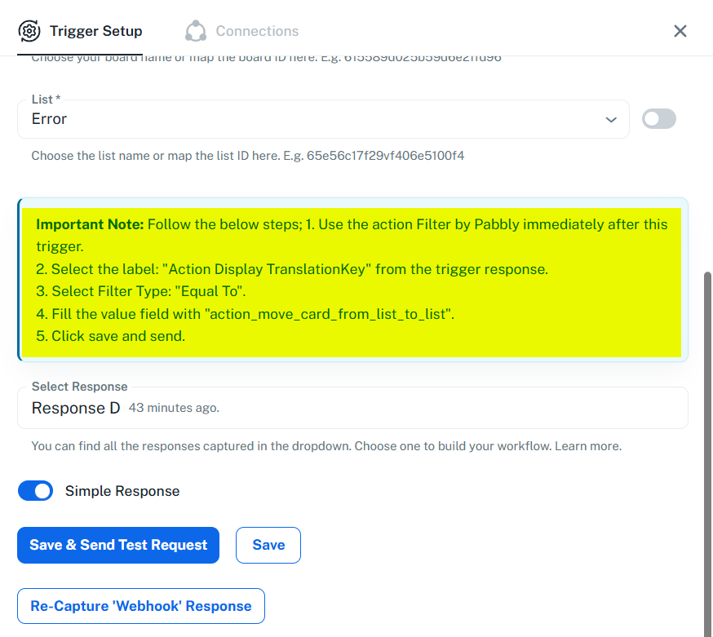Switch to the Trigger Setup tab
This screenshot has width=713, height=637.
pos(95,31)
